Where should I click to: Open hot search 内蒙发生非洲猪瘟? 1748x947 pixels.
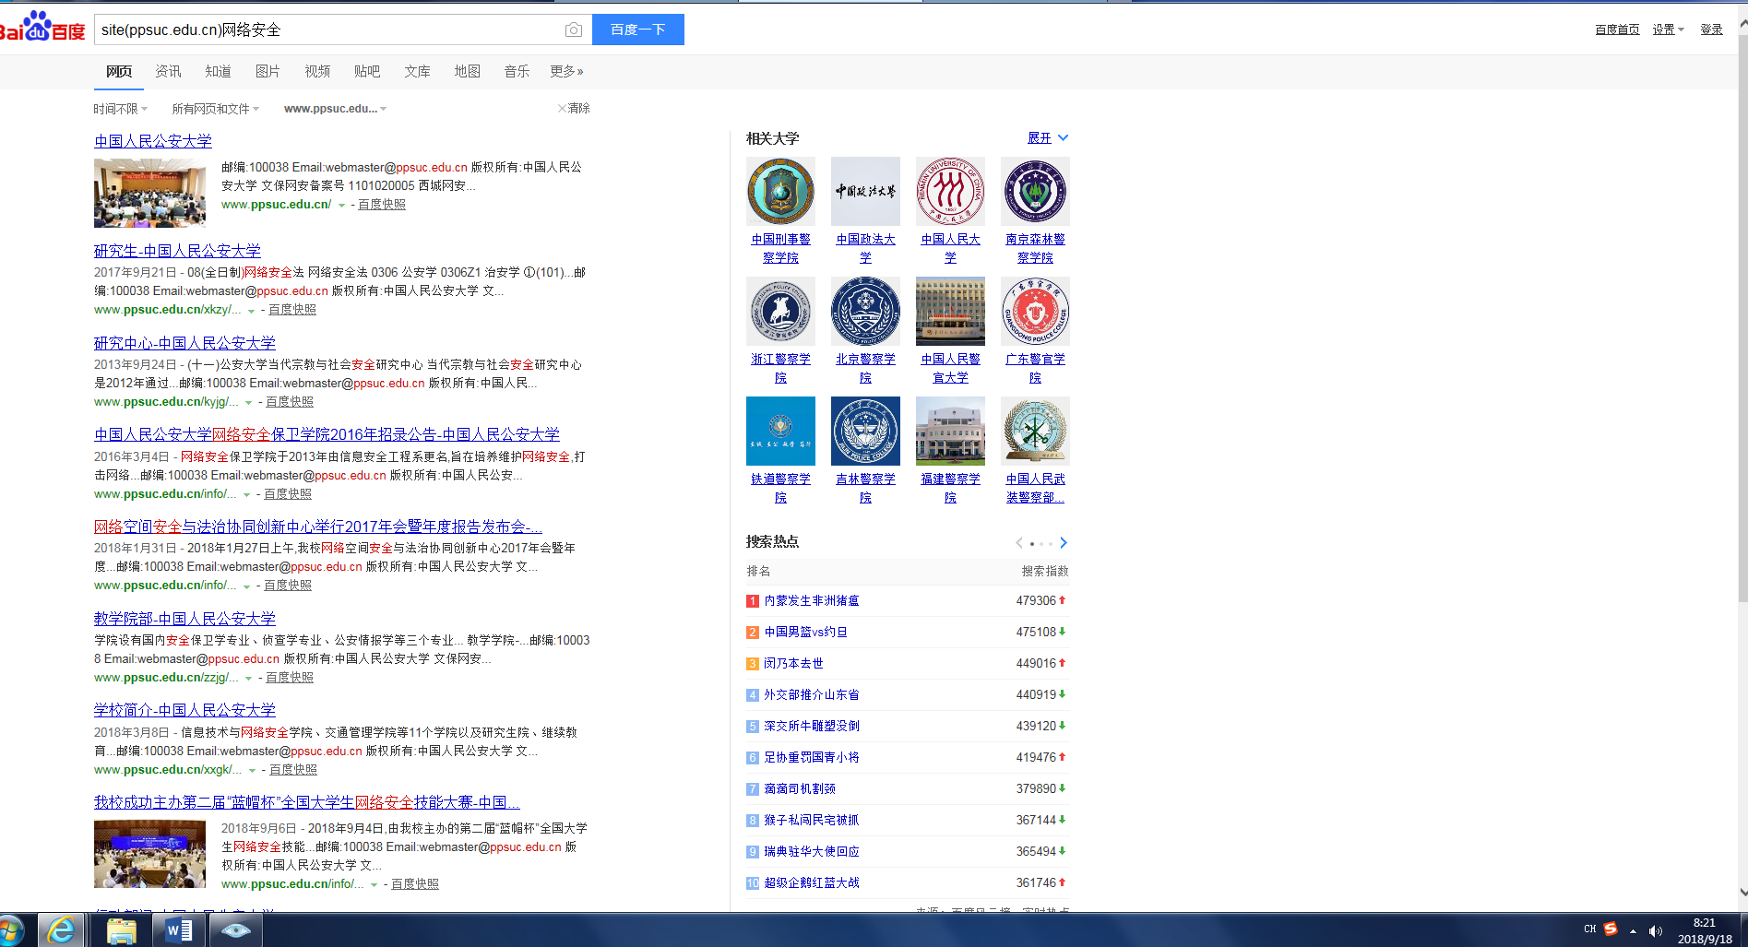812,600
